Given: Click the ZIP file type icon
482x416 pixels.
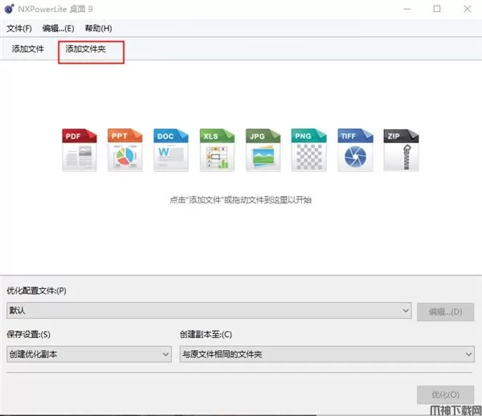Looking at the screenshot, I should click(399, 149).
